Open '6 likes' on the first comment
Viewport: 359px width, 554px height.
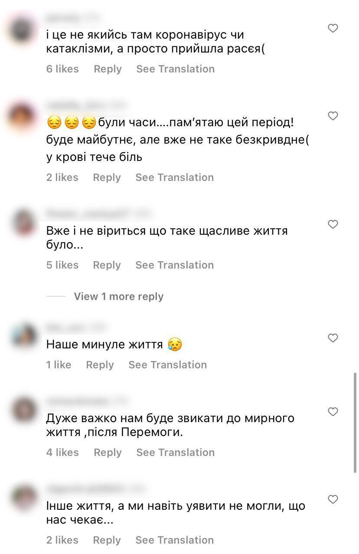[62, 69]
